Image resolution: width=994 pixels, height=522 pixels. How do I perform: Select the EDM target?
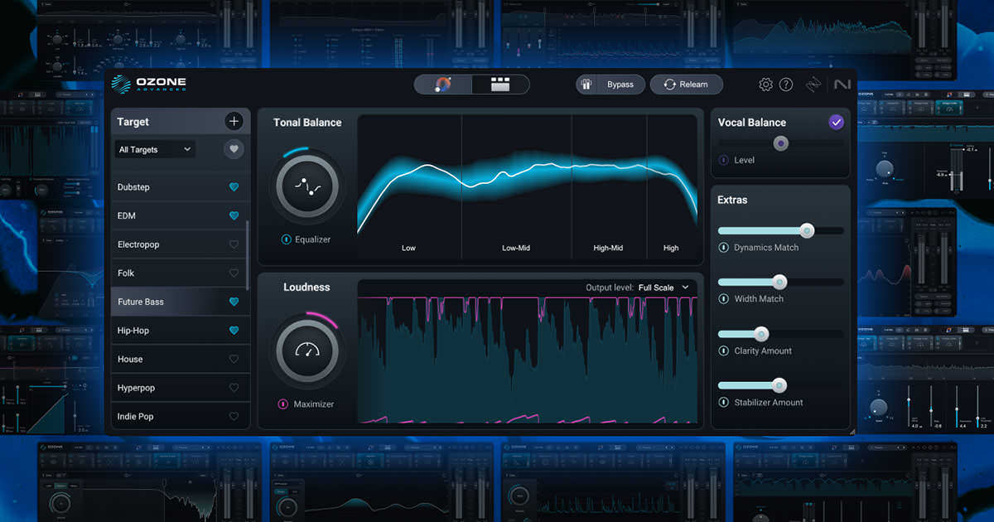click(179, 215)
